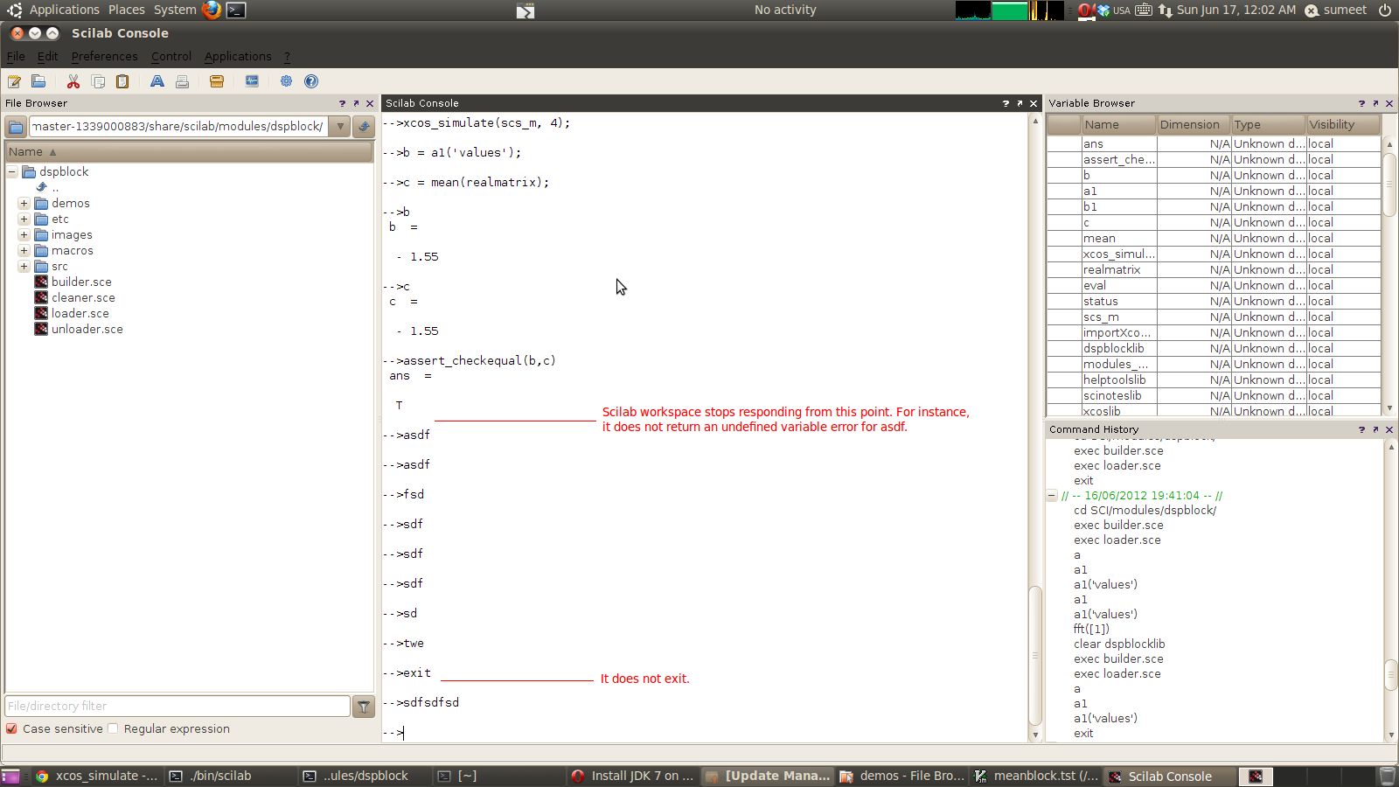This screenshot has width=1399, height=787.
Task: Select unloader.sce in File Browser
Action: click(x=87, y=330)
